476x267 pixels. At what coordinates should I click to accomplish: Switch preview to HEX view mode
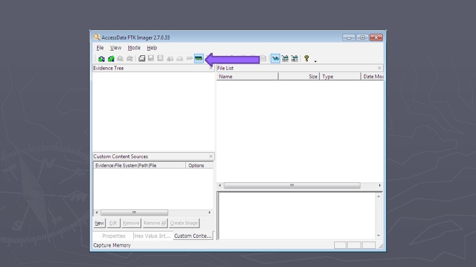point(295,58)
